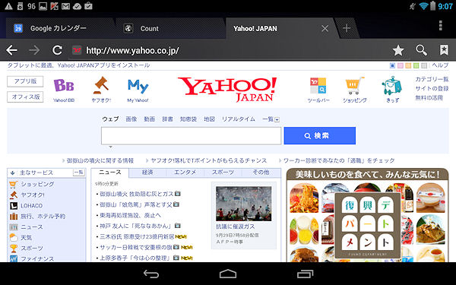Collapse the 主なサービス arrow

[x=12, y=173]
